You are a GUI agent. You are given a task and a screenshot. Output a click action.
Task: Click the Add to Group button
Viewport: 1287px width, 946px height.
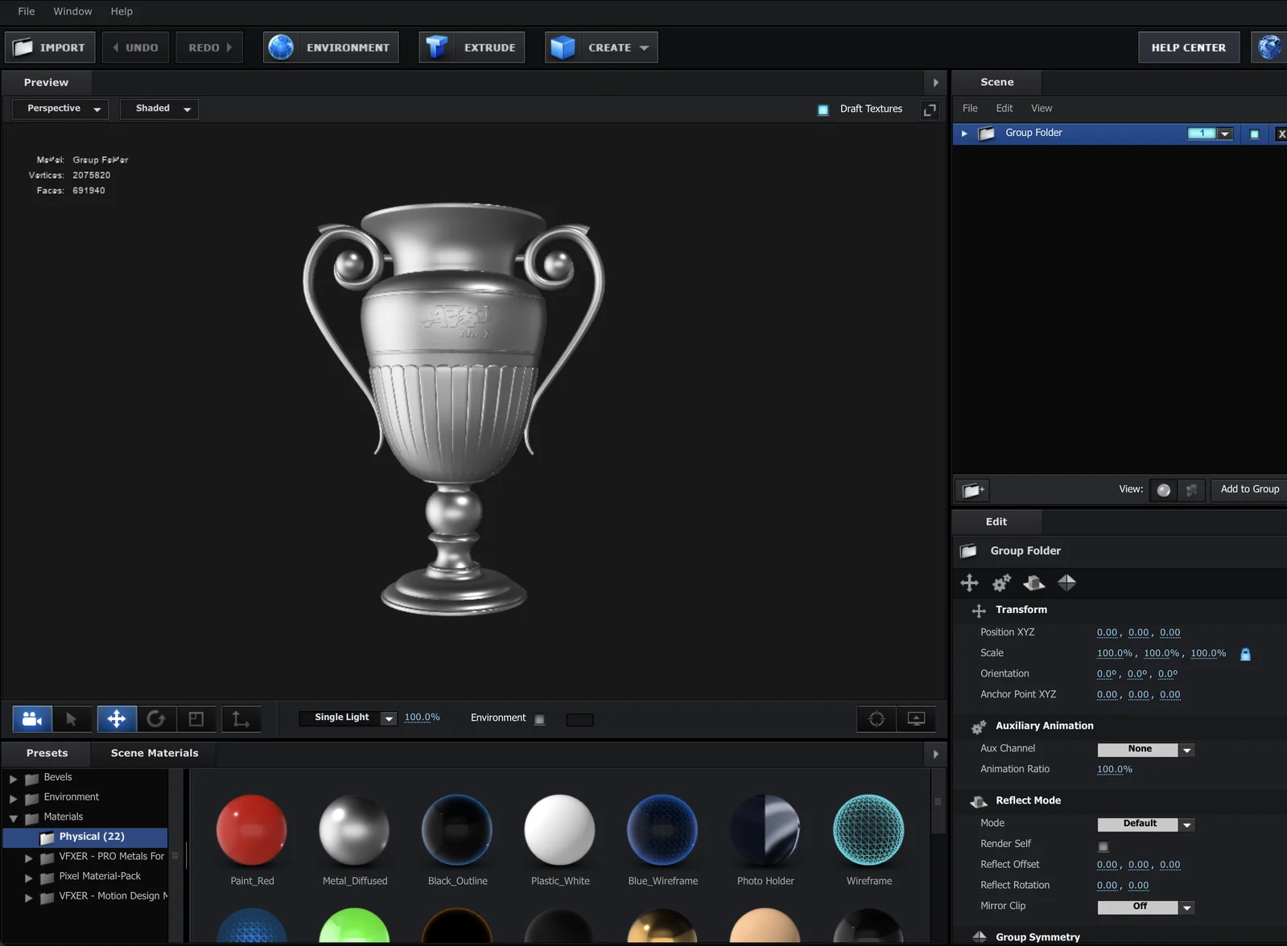click(x=1249, y=489)
